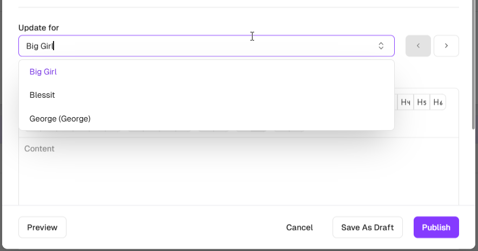Open the Preview of the update
The height and width of the screenshot is (251, 478).
pos(42,227)
